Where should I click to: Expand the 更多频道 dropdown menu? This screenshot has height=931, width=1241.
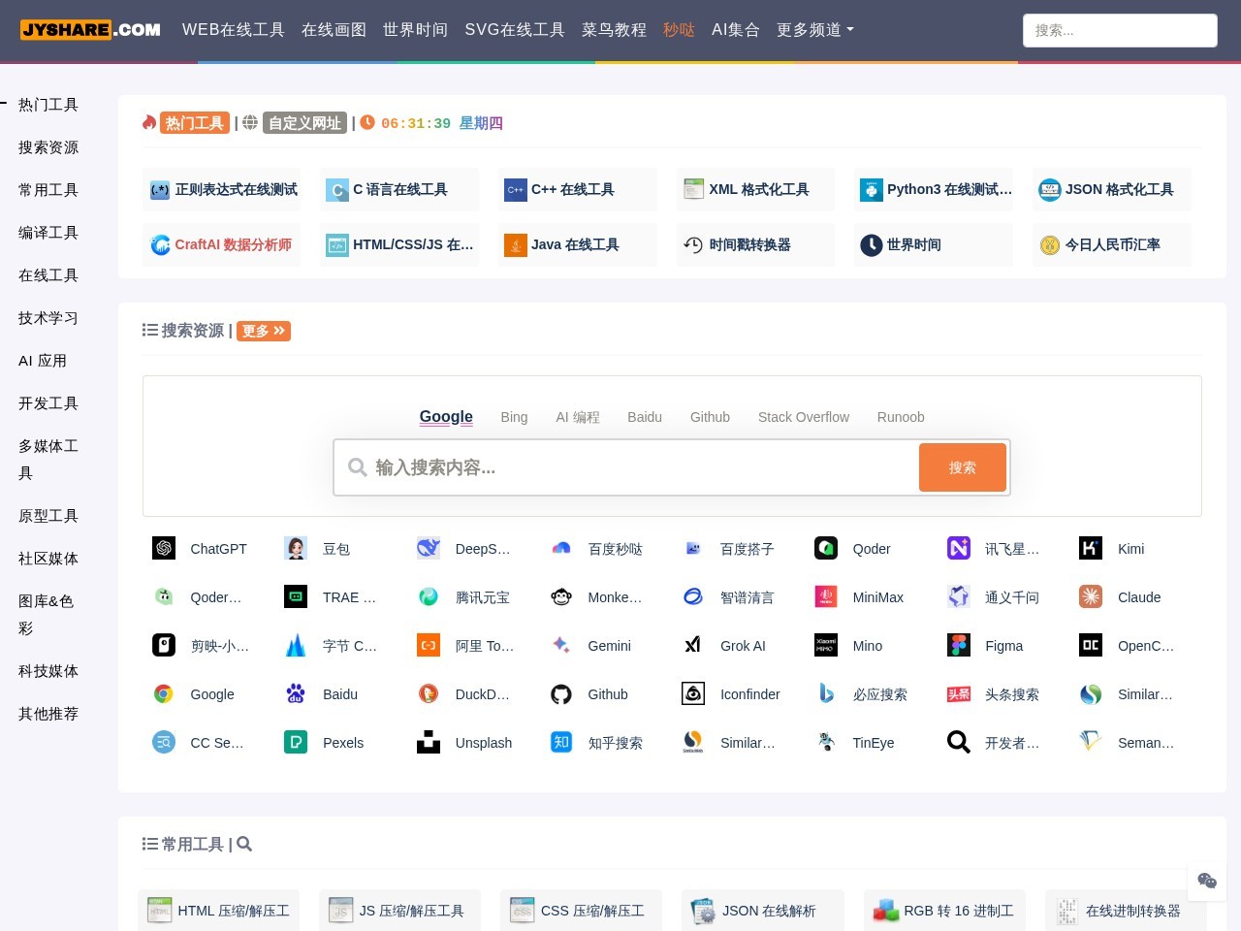tap(815, 30)
